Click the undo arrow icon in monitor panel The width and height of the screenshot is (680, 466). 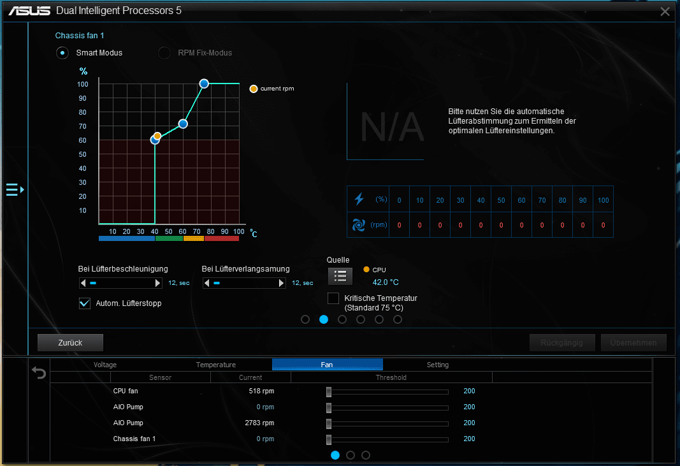[x=39, y=372]
